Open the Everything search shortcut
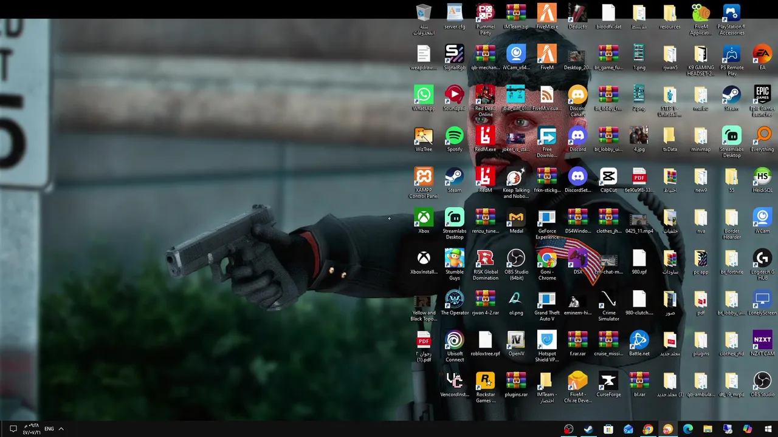The width and height of the screenshot is (778, 437). 762,139
